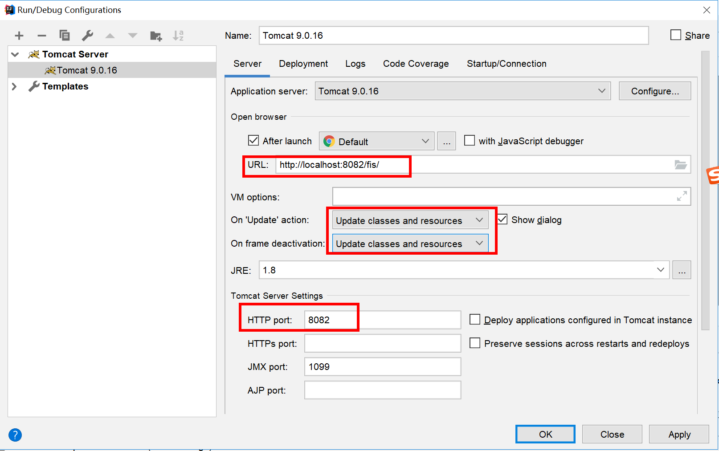Collapse the Tomcat Server tree node
This screenshot has width=719, height=451.
[15, 54]
